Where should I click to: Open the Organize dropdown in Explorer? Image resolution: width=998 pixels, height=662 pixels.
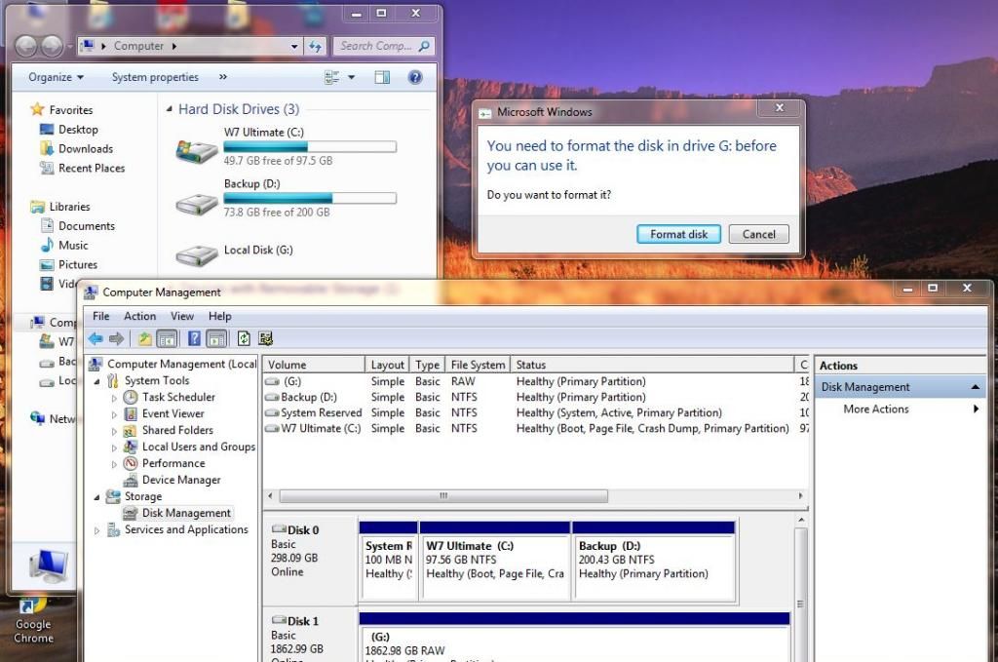pyautogui.click(x=56, y=77)
